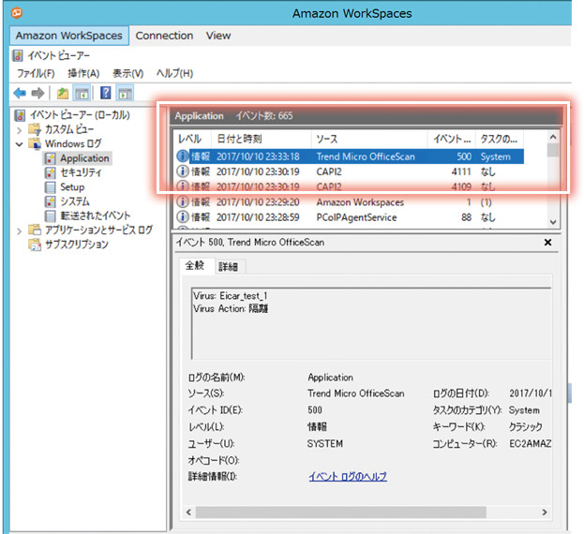This screenshot has height=534, width=584.
Task: Open the イベント ログのヘルプ link
Action: tap(347, 477)
